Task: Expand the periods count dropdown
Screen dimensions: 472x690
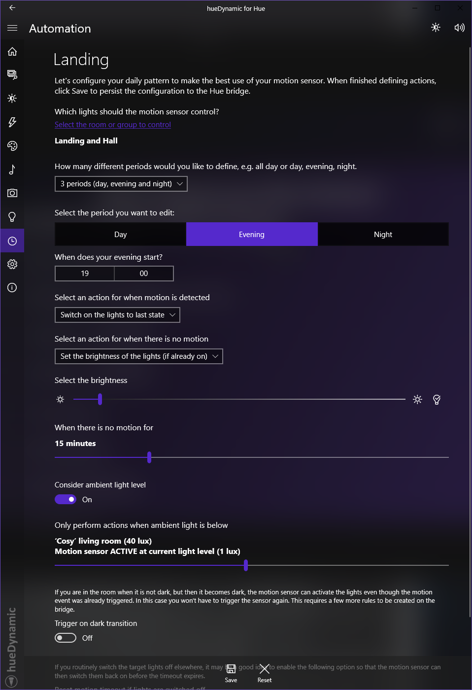Action: point(121,184)
